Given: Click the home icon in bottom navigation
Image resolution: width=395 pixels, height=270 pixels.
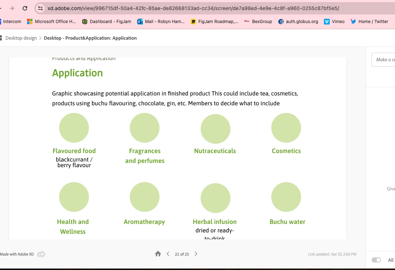Looking at the screenshot, I should pos(158,254).
